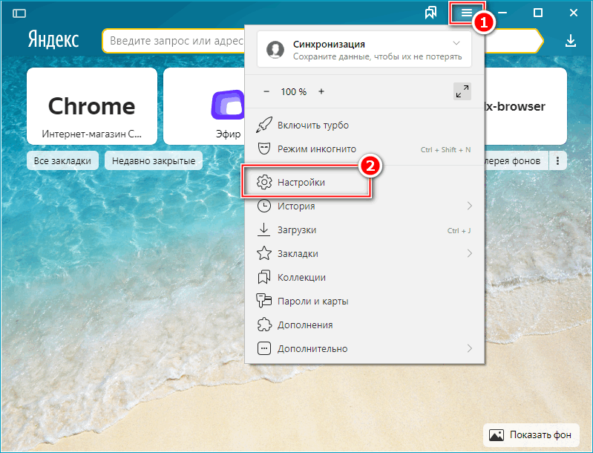Image resolution: width=593 pixels, height=453 pixels.
Task: Decrease zoom with the minus button
Action: (x=267, y=91)
